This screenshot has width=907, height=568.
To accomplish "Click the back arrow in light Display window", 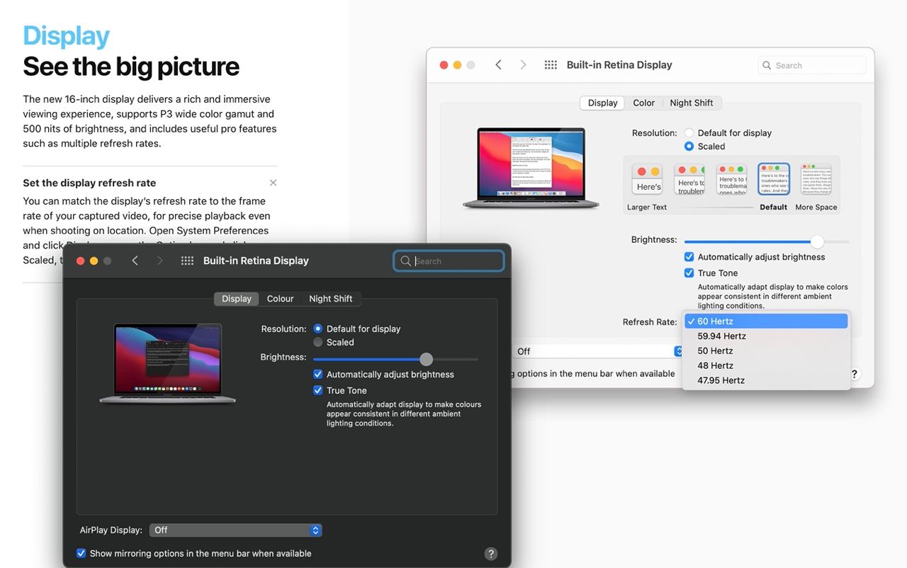I will coord(498,64).
